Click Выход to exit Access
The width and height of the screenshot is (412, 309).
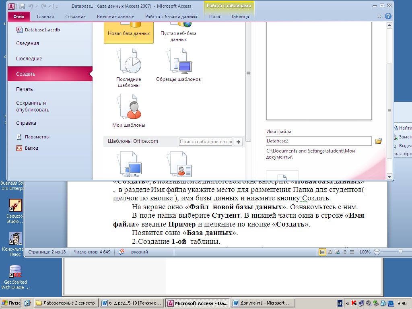point(27,148)
